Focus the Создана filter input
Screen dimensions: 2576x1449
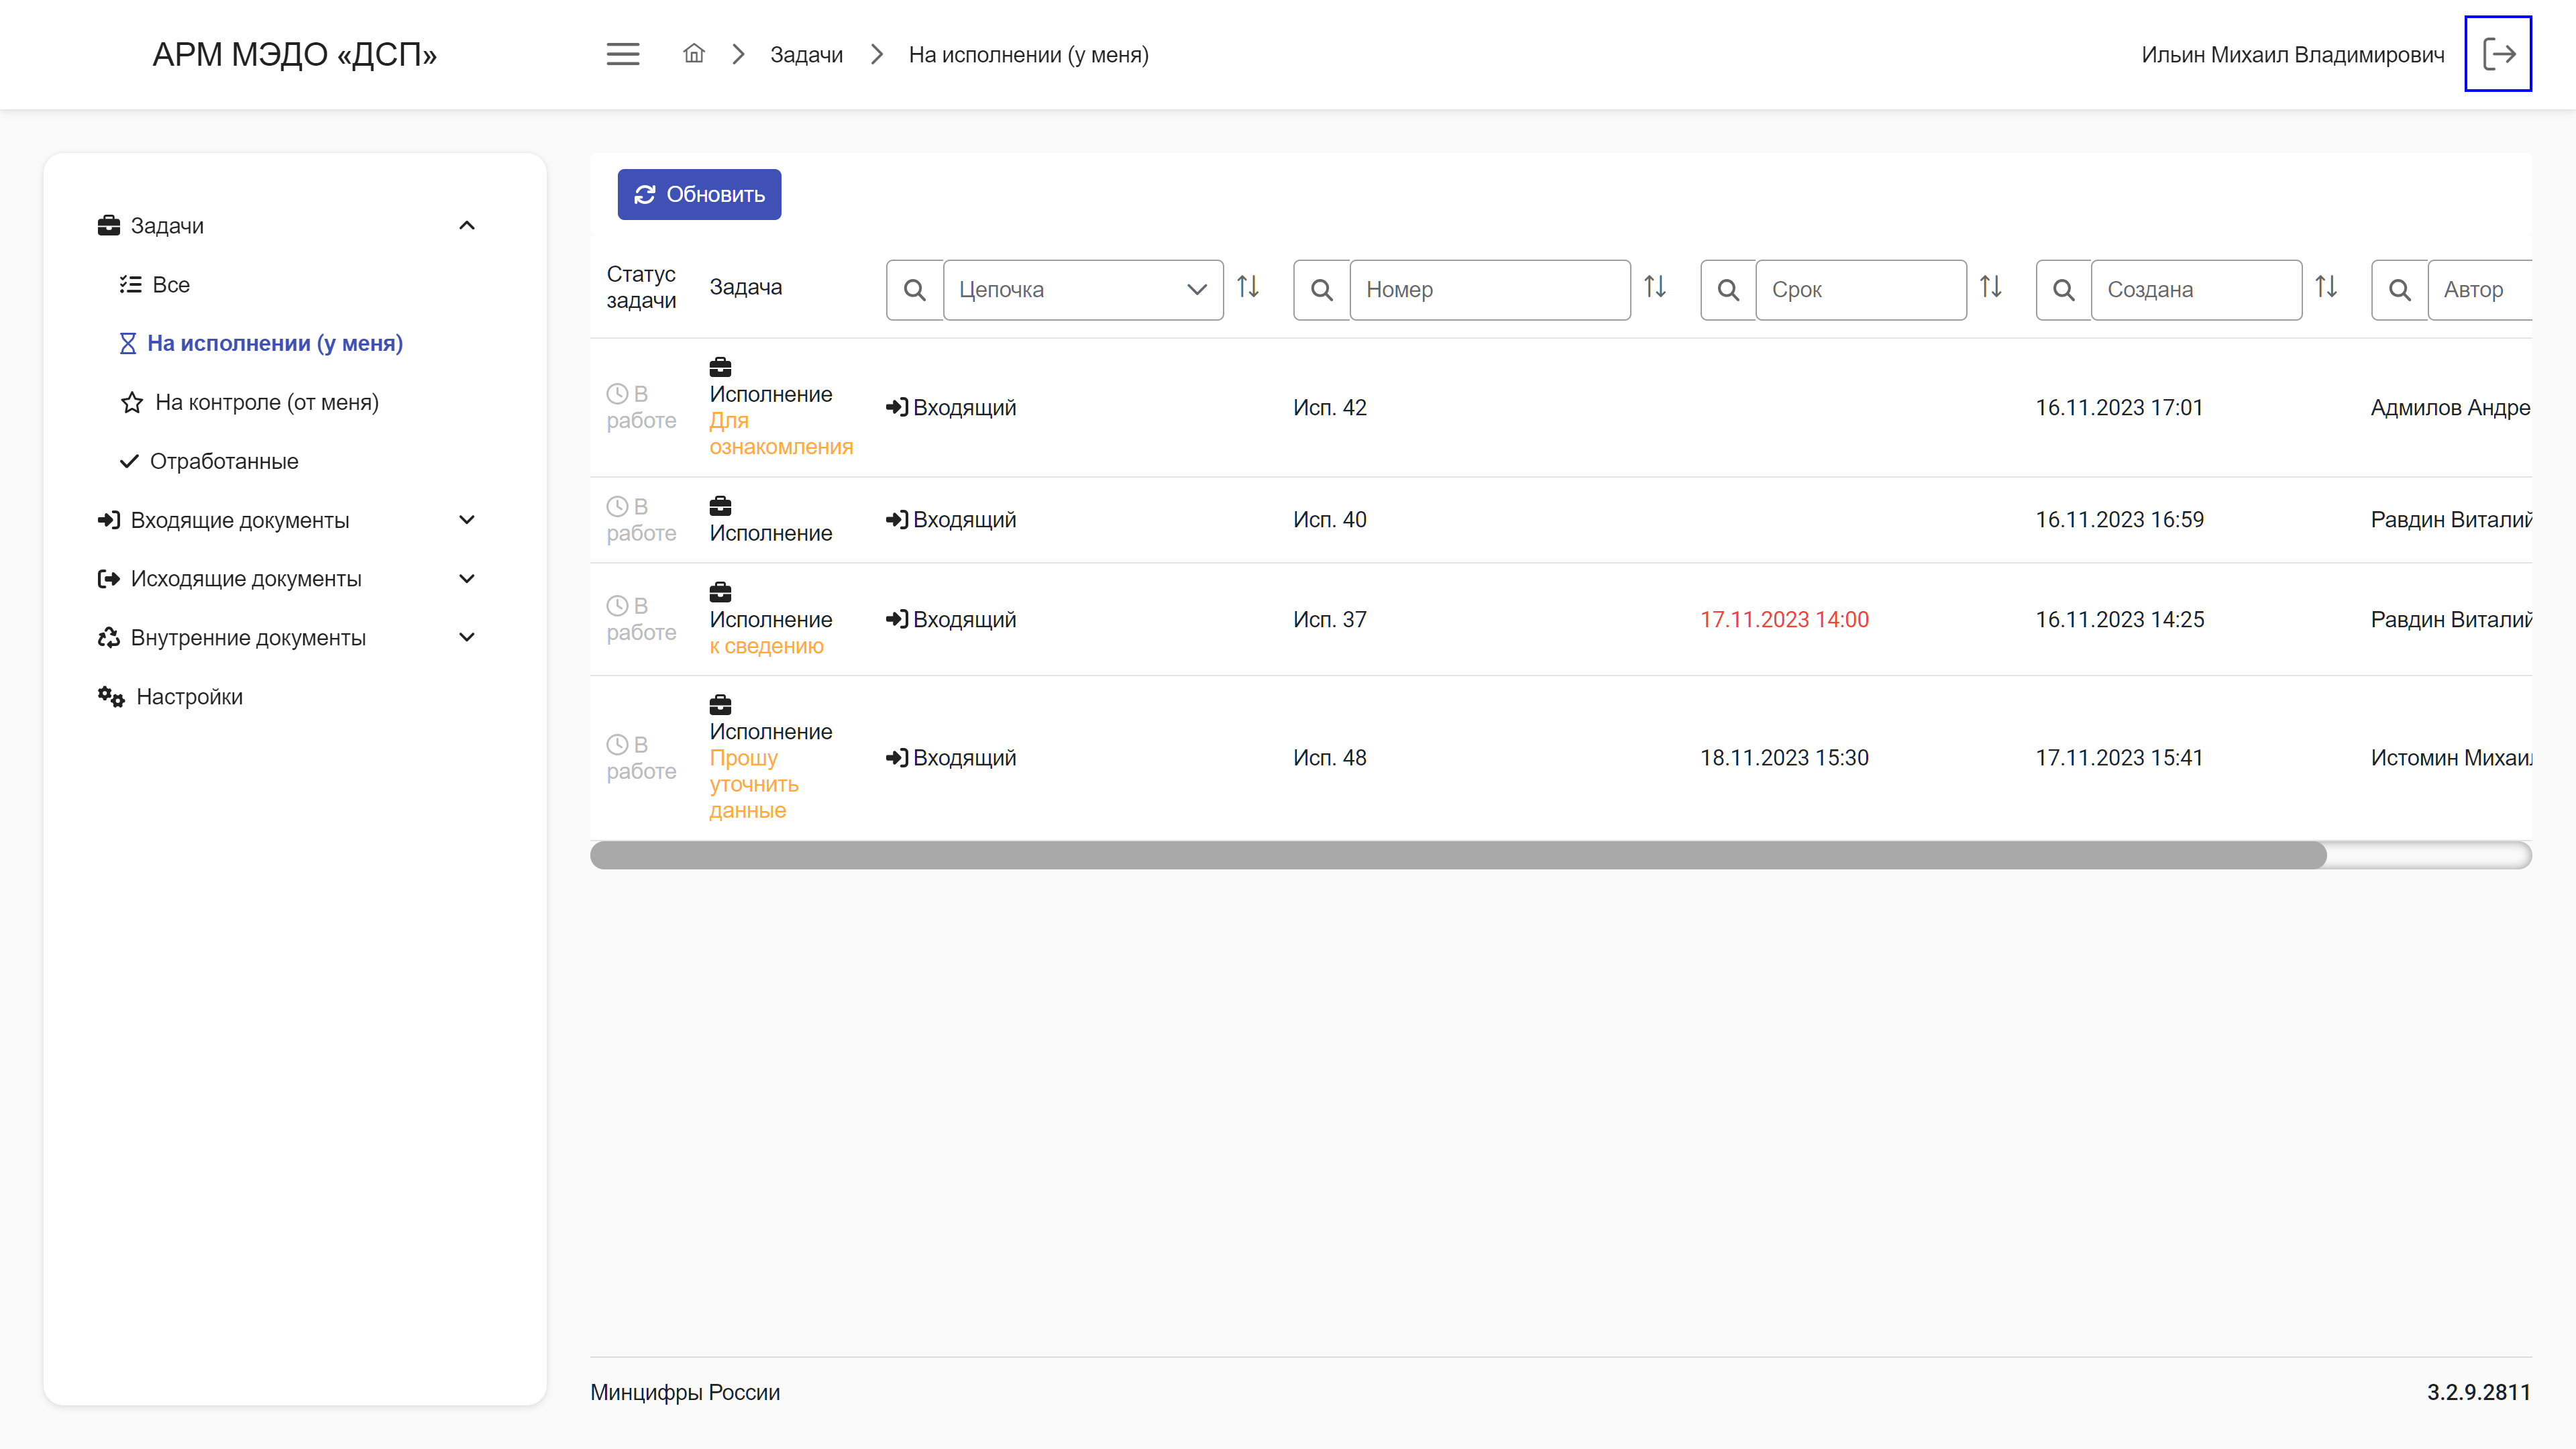tap(2196, 290)
